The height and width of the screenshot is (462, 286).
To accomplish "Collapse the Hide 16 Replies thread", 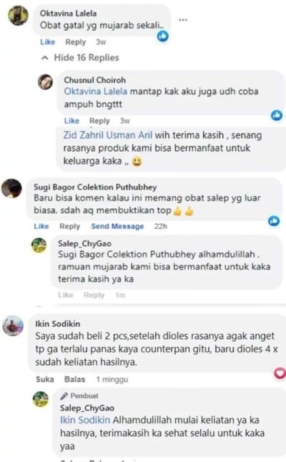I will 81,57.
